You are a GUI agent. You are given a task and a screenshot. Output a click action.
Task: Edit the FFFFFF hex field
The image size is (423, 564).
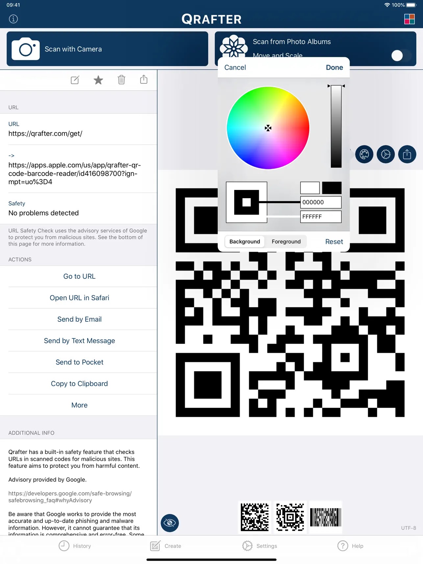[321, 217]
